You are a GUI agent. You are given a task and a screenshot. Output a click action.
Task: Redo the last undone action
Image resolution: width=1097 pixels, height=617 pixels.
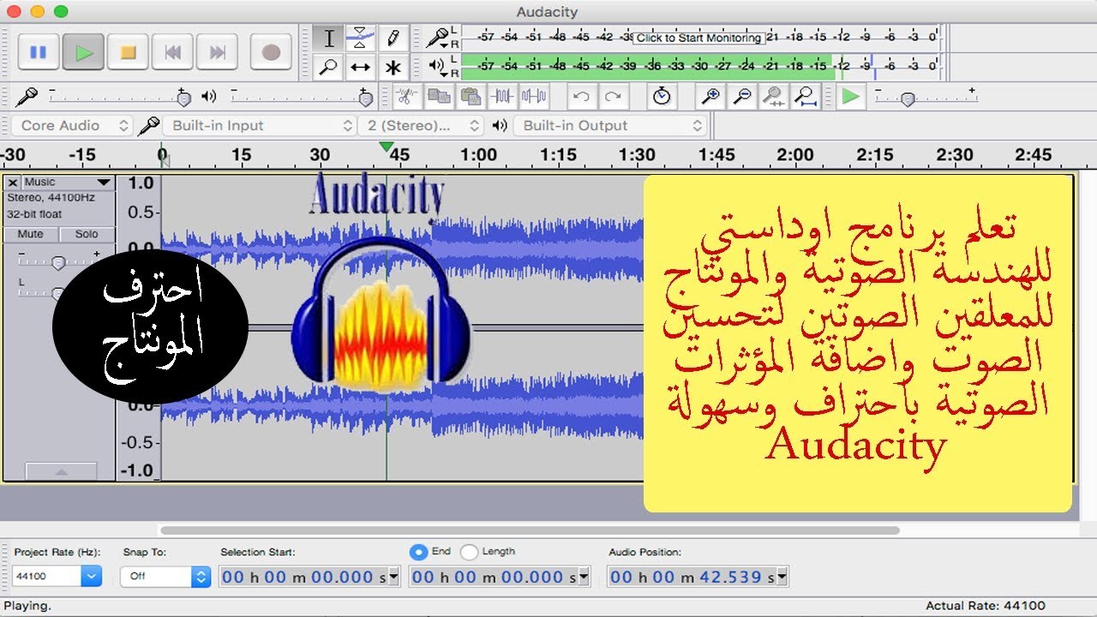point(613,96)
